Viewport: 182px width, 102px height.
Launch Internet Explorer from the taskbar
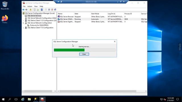point(23,99)
